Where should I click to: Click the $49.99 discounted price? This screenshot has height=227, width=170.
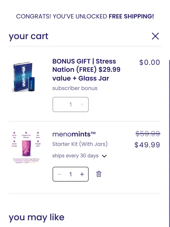(x=147, y=145)
